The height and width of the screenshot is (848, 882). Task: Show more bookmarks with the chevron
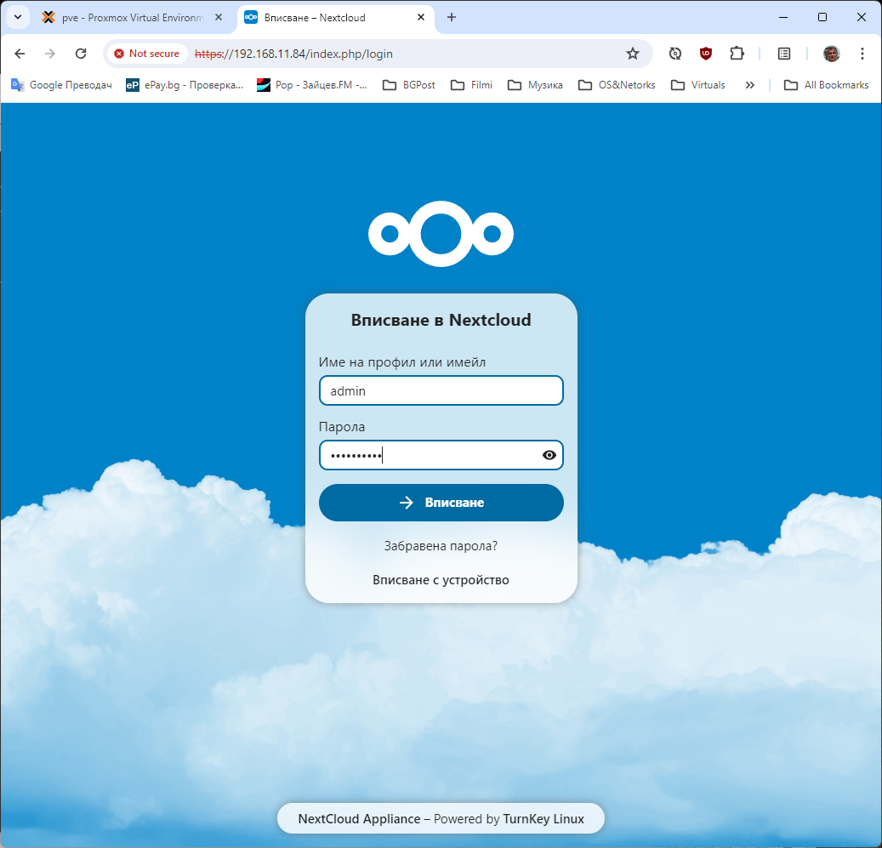point(750,85)
